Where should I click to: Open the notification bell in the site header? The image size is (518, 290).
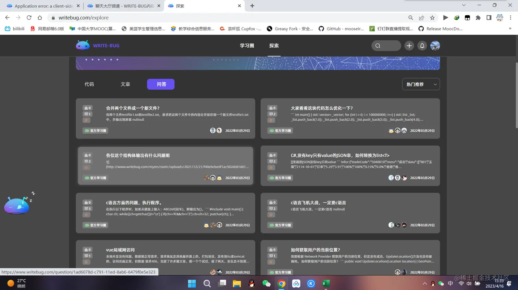422,46
